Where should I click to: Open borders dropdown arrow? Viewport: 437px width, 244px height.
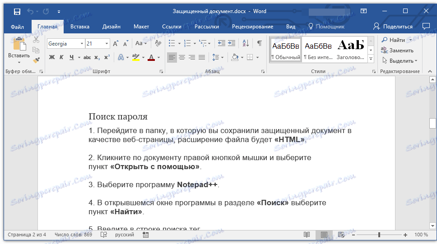pyautogui.click(x=257, y=58)
